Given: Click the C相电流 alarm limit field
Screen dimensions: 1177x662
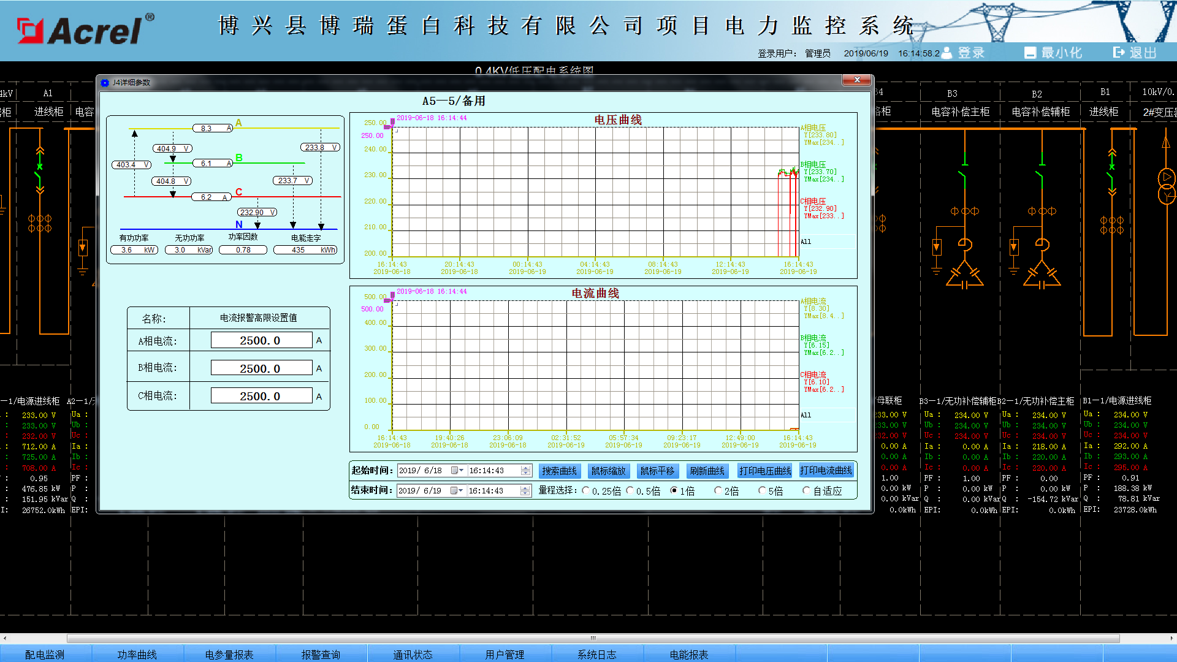Looking at the screenshot, I should pos(261,396).
